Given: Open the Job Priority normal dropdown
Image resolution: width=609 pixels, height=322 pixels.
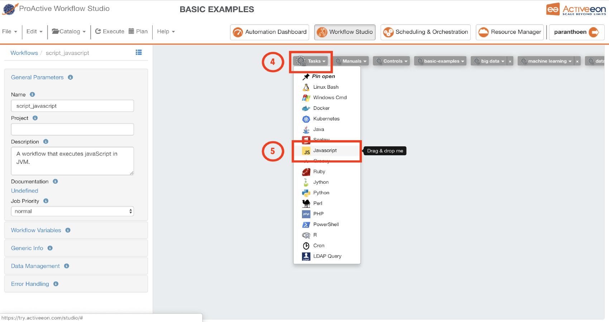Looking at the screenshot, I should coord(72,211).
